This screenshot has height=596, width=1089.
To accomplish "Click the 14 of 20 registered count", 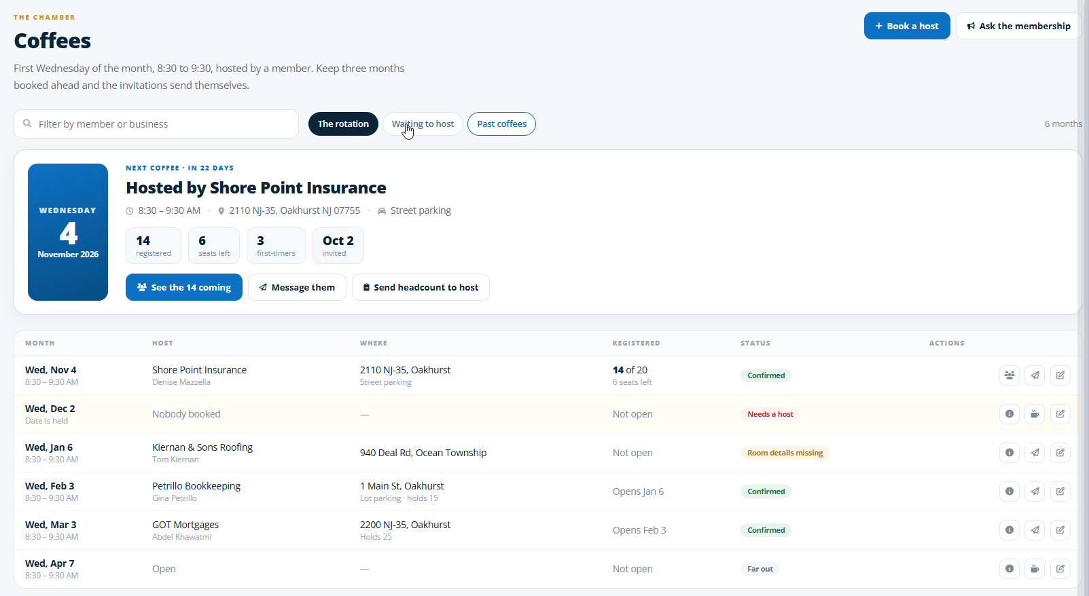I will click(x=630, y=370).
